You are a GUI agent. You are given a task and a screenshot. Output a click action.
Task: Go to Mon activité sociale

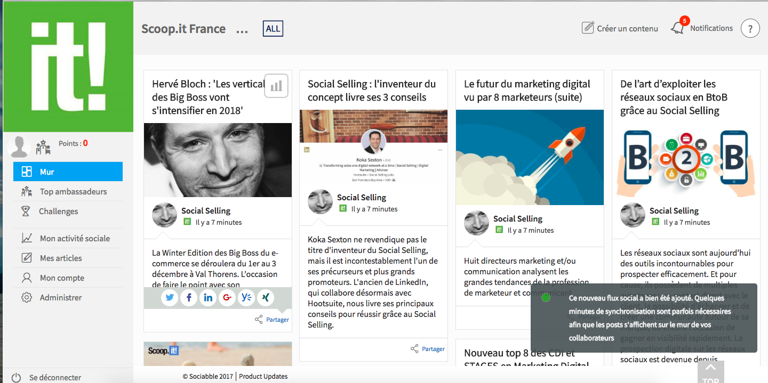coord(68,238)
